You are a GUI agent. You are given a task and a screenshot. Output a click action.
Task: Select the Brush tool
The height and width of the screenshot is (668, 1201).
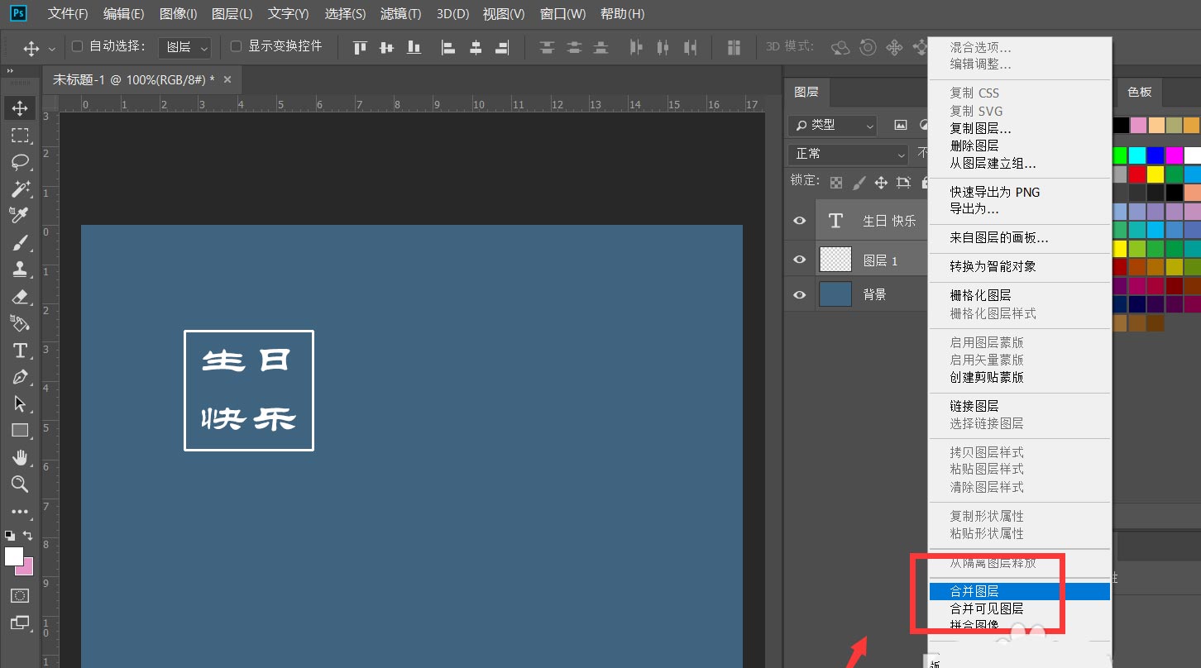tap(20, 243)
